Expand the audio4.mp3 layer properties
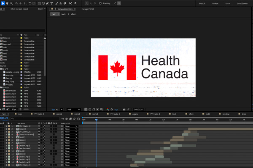Viewport: 253px width, 168px height. pyautogui.click(x=7, y=145)
